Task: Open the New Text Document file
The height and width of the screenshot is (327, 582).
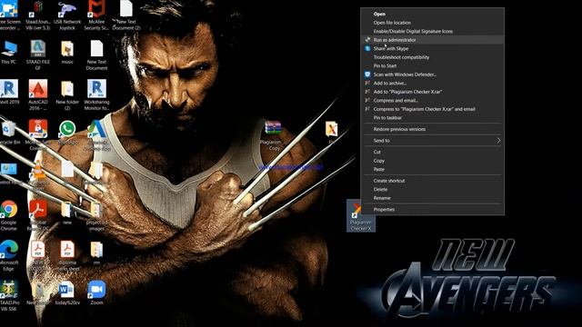Action: 96,55
